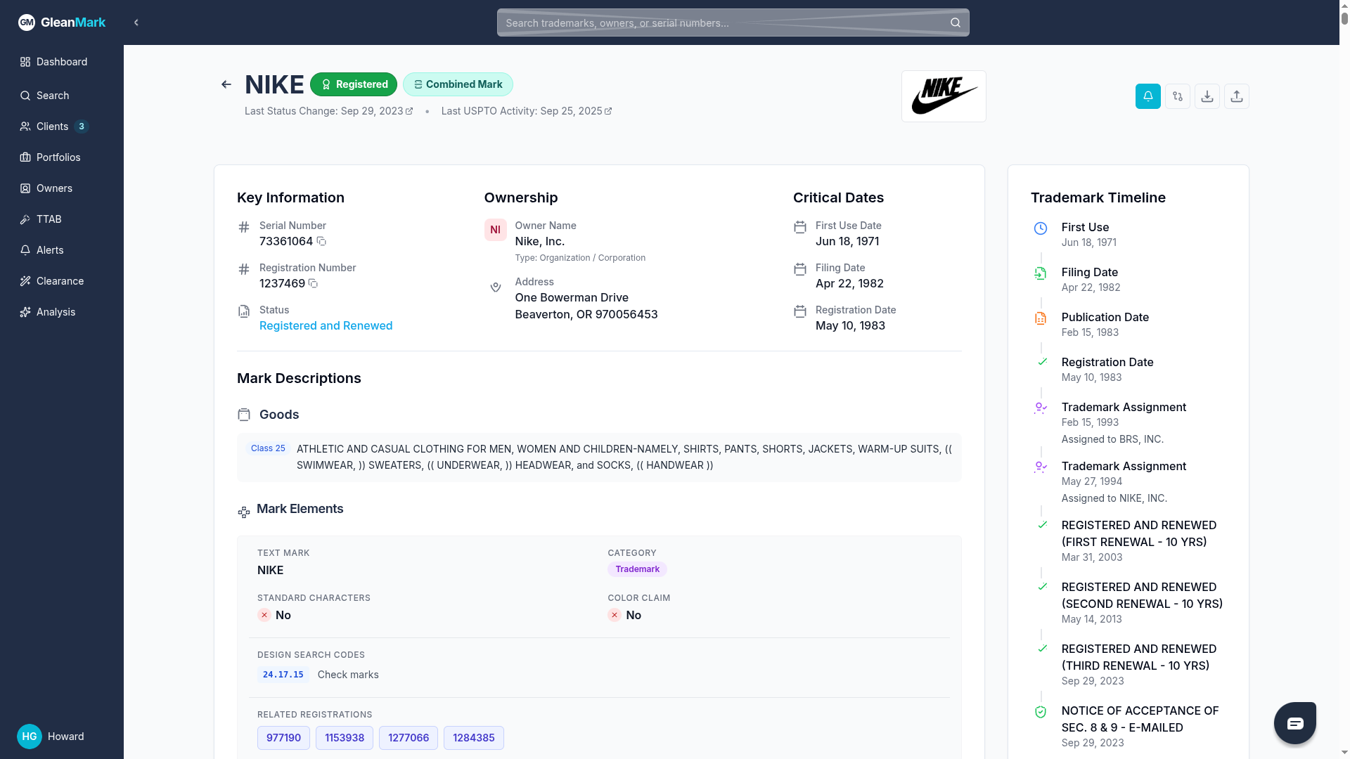Copy the serial number 73361064
The image size is (1350, 759).
point(321,241)
